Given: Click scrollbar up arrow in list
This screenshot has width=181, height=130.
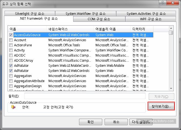Looking at the screenshot, I should (171, 28).
